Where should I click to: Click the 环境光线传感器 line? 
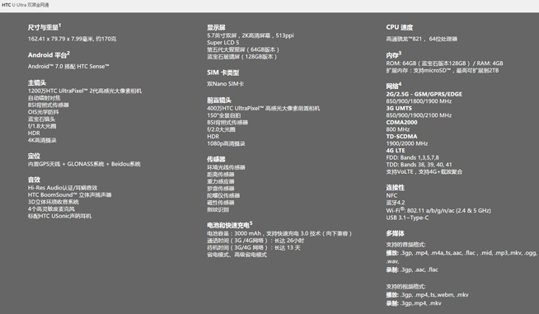226,167
